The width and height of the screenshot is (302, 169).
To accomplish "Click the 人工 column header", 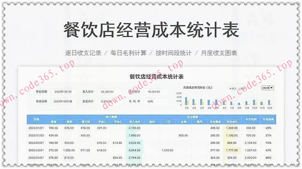I will coord(167,122).
